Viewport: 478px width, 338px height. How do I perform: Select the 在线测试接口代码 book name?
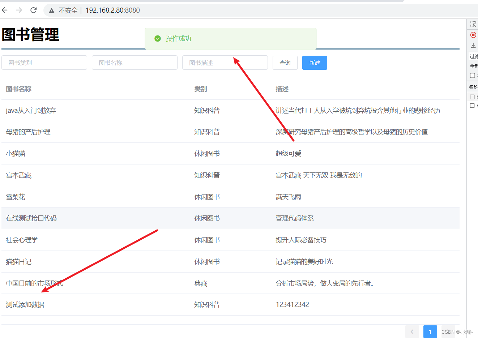coord(31,218)
